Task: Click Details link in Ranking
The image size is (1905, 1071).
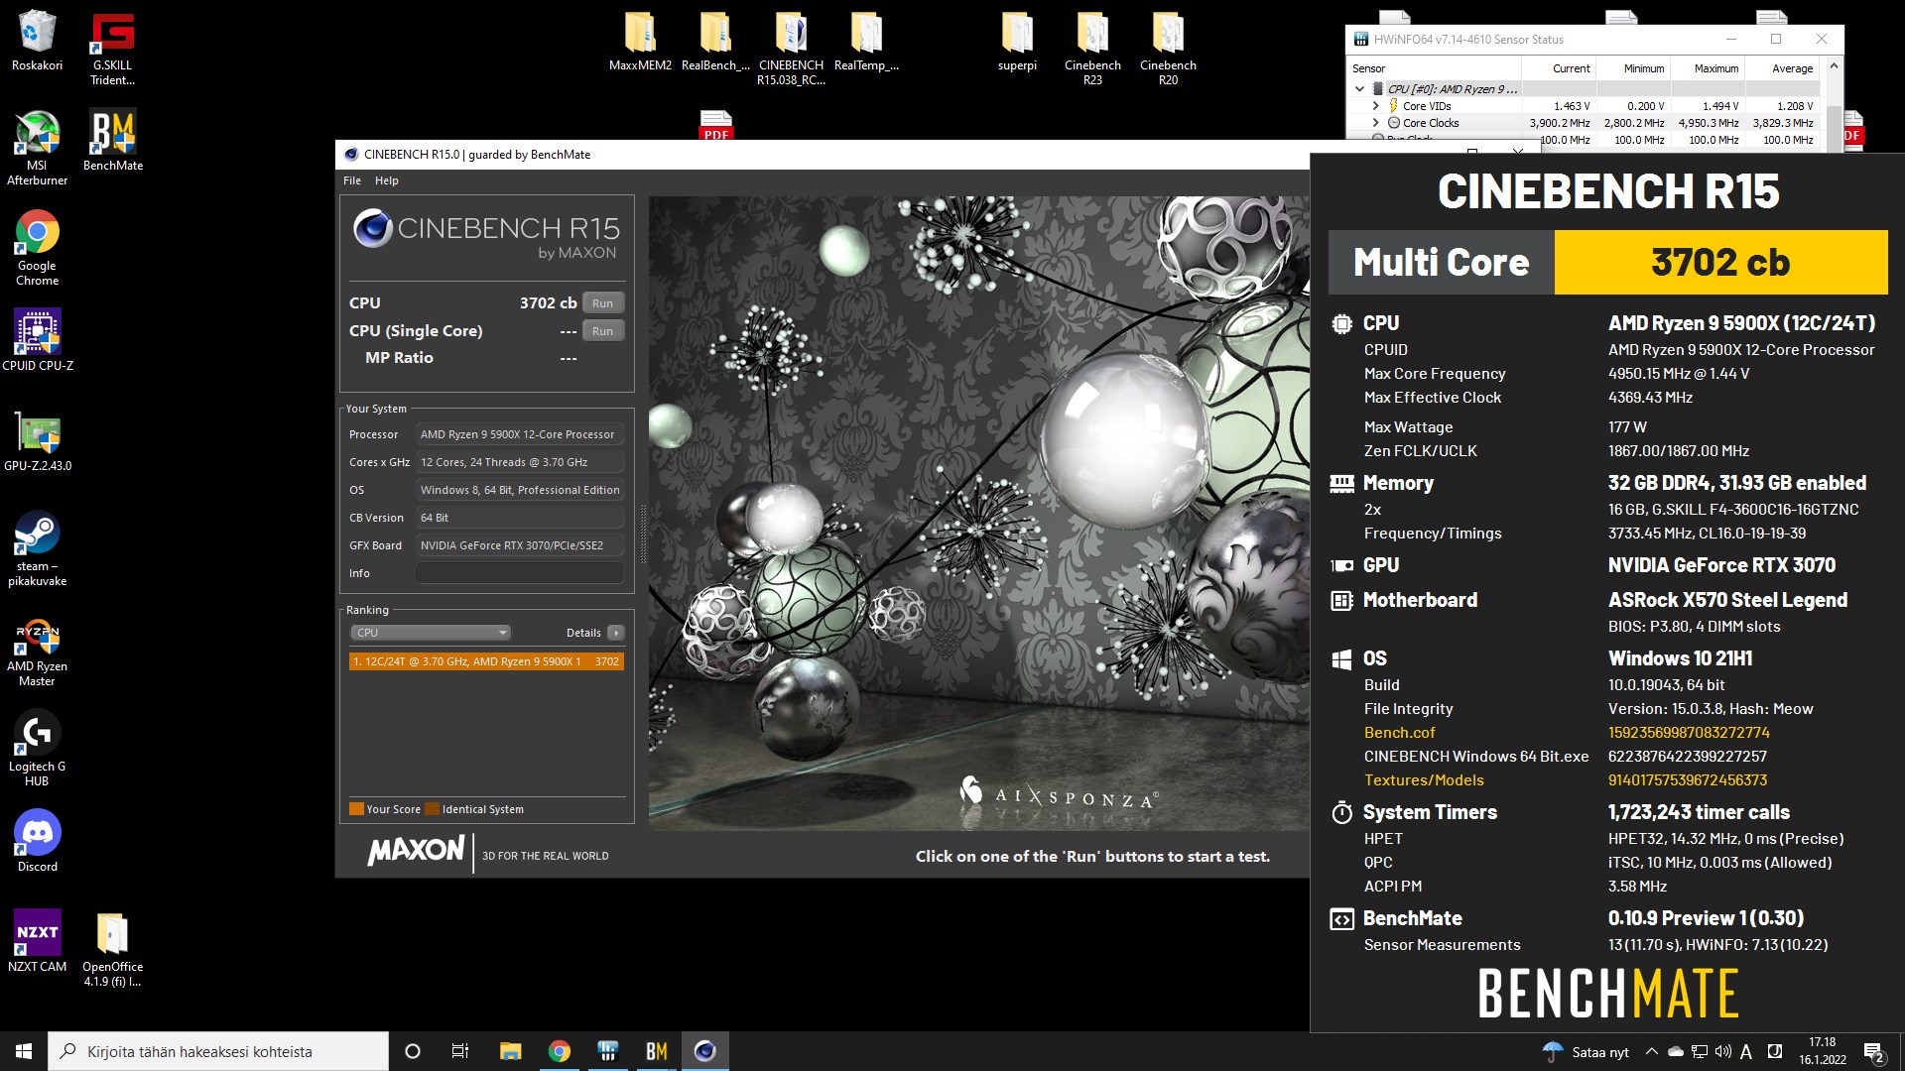Action: coord(583,633)
